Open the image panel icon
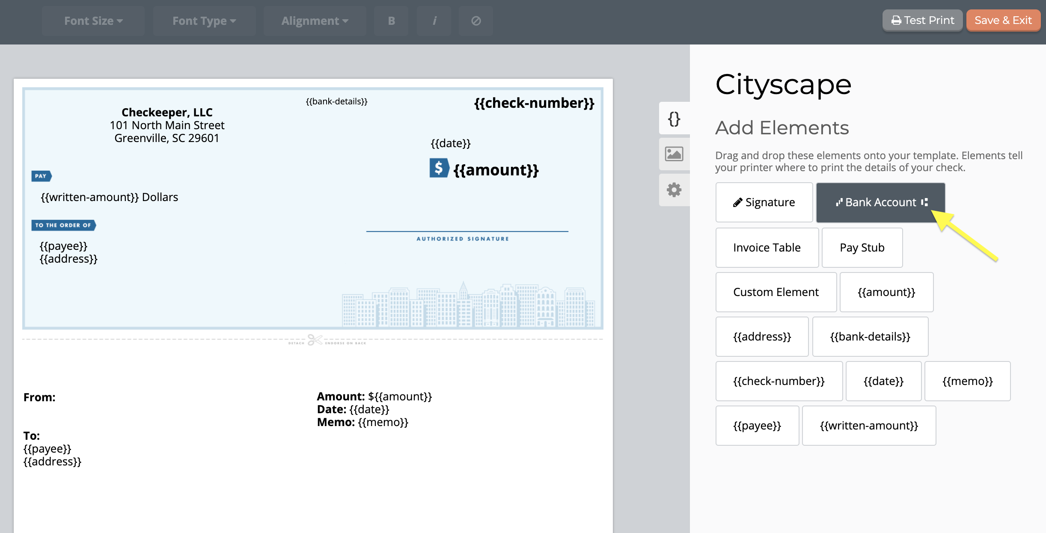The height and width of the screenshot is (533, 1046). (x=674, y=154)
